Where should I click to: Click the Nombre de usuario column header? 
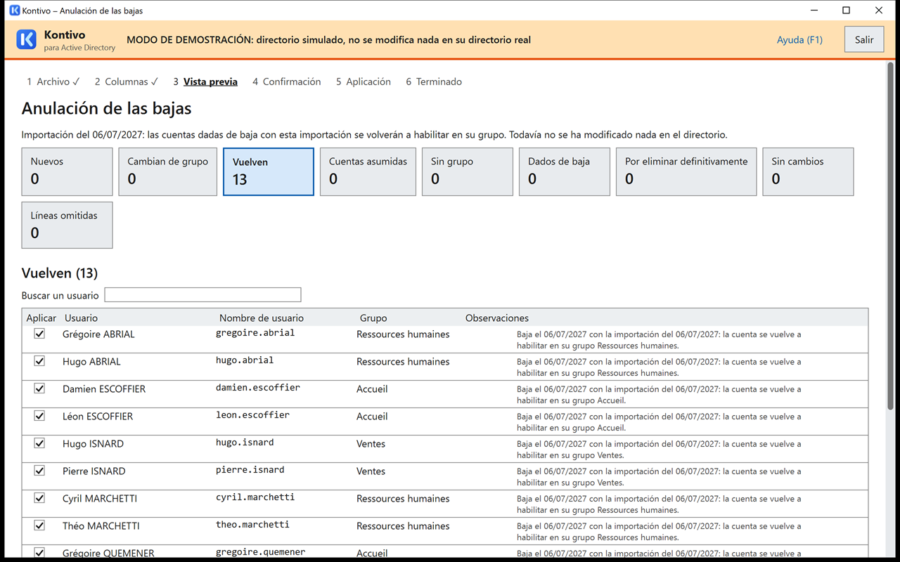[x=262, y=318]
